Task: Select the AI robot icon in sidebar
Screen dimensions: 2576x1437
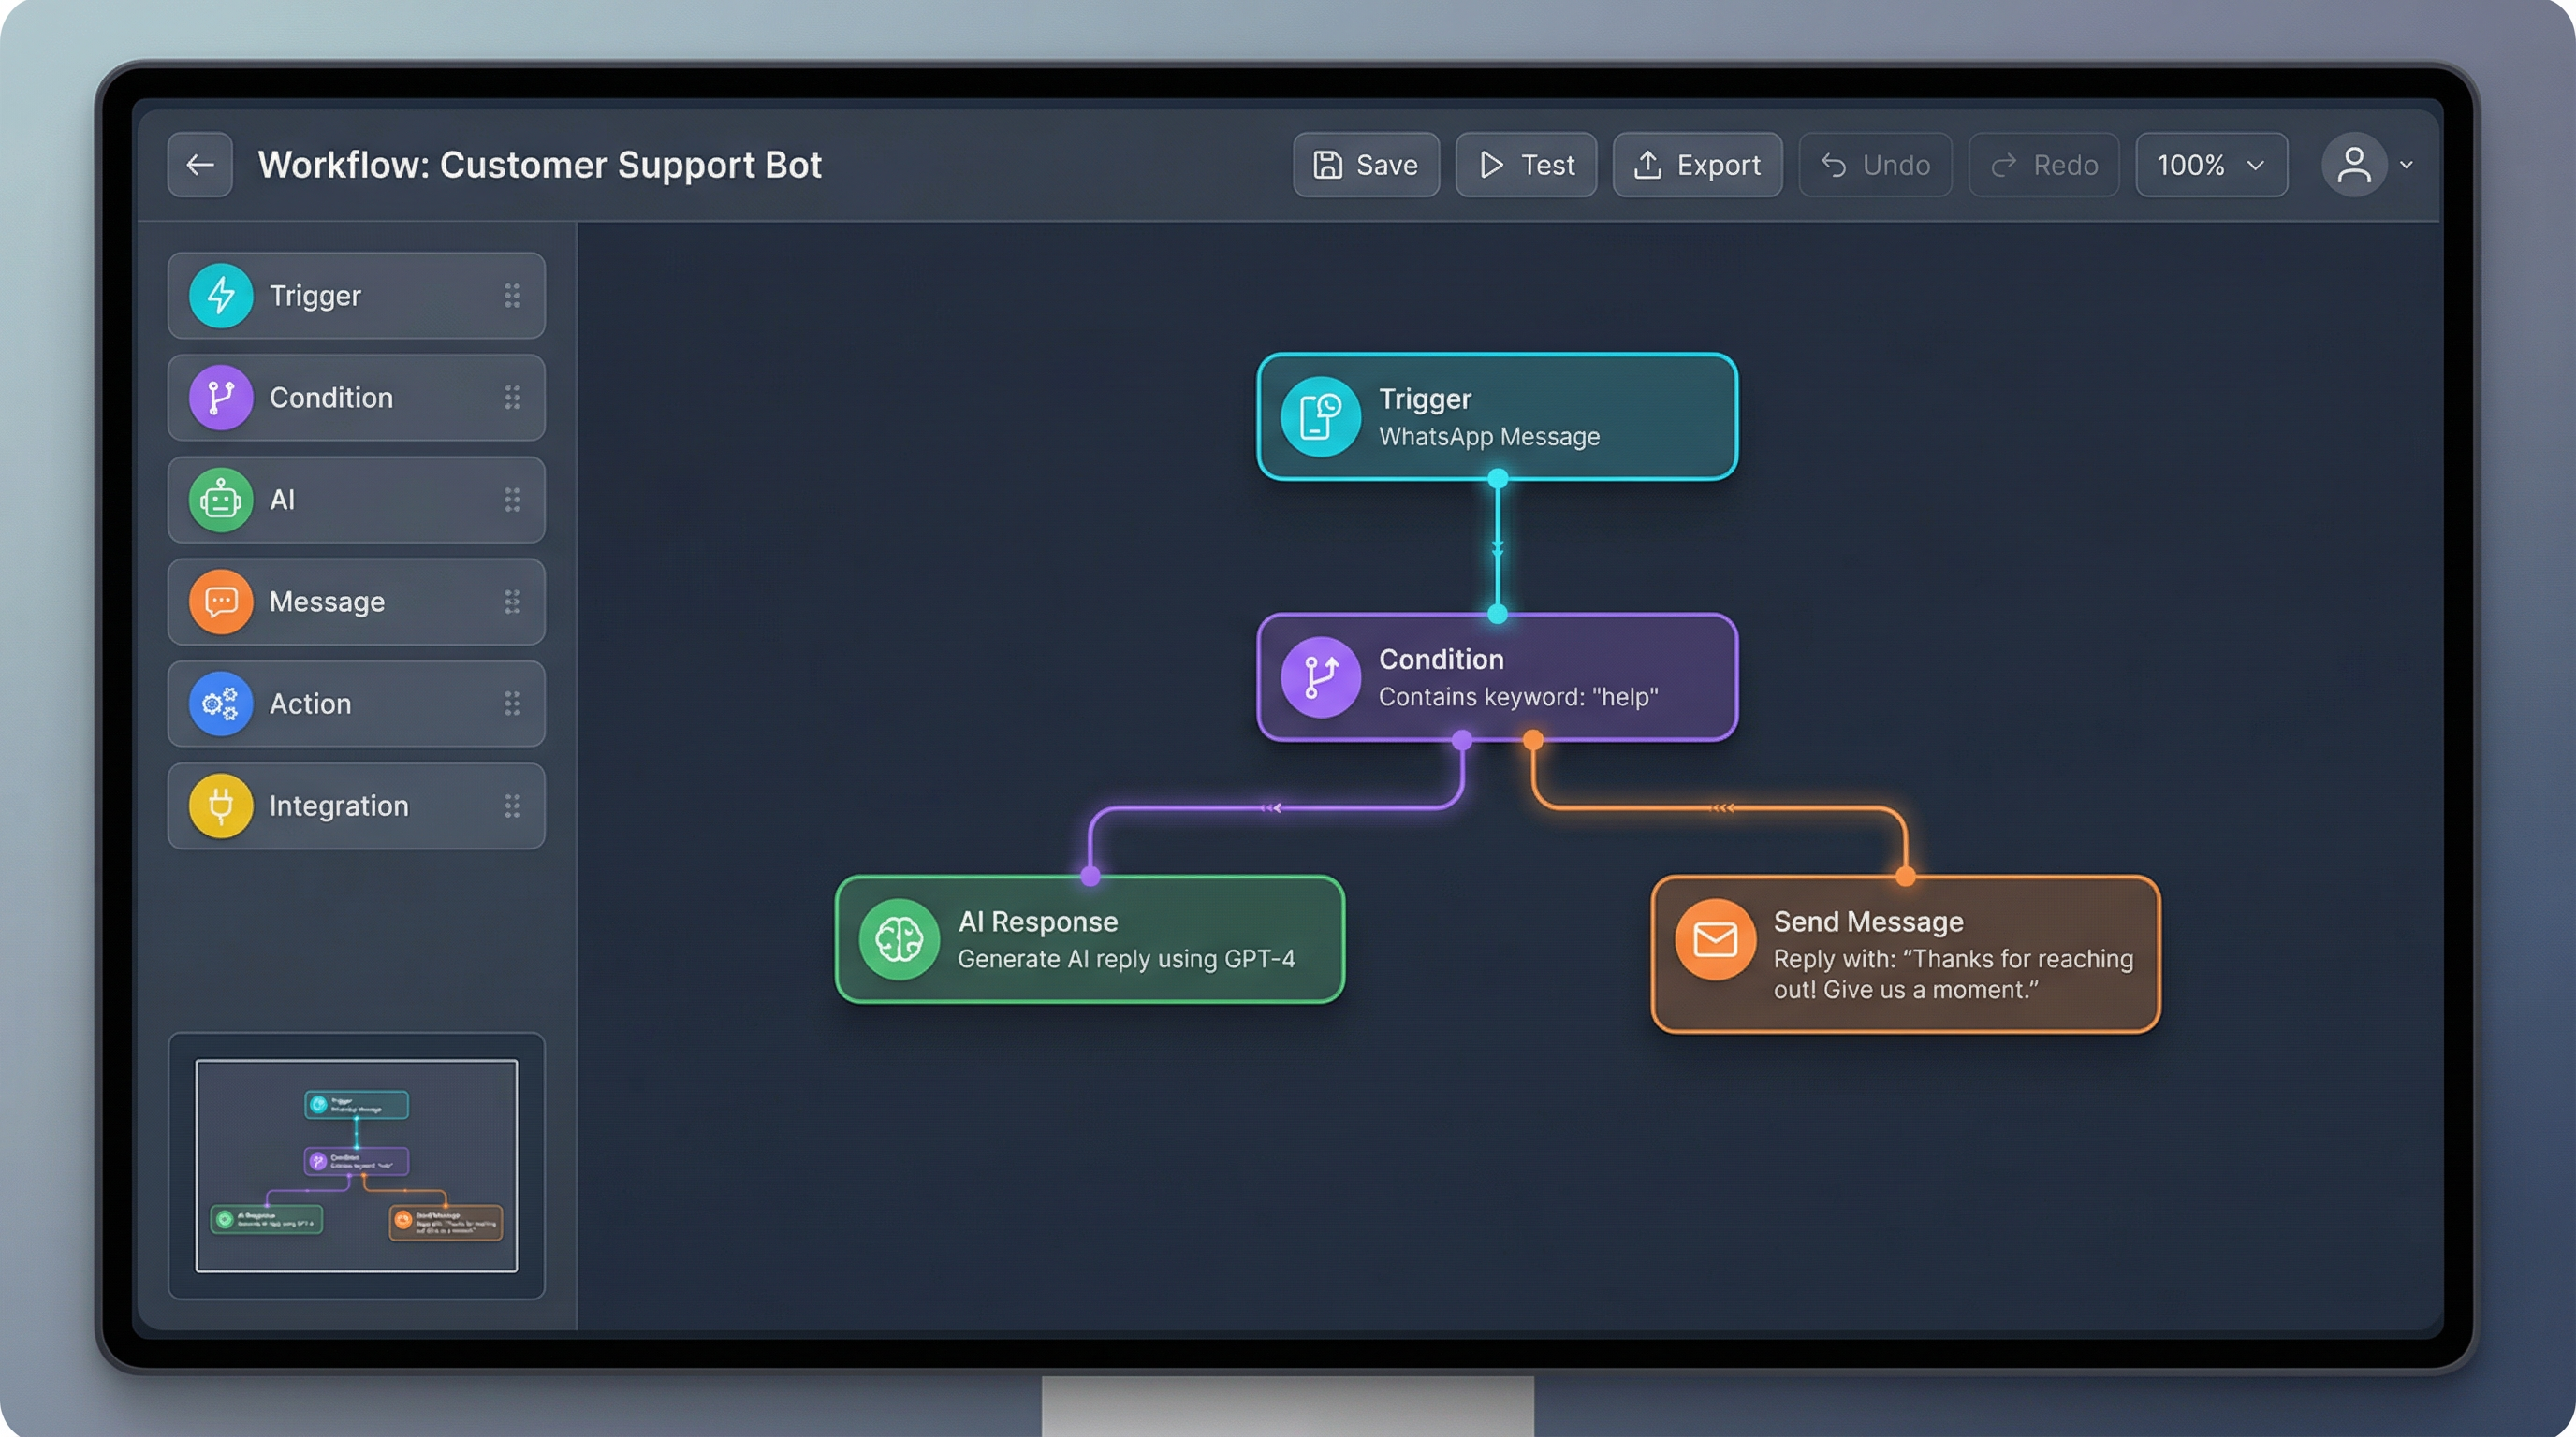Action: (x=221, y=500)
